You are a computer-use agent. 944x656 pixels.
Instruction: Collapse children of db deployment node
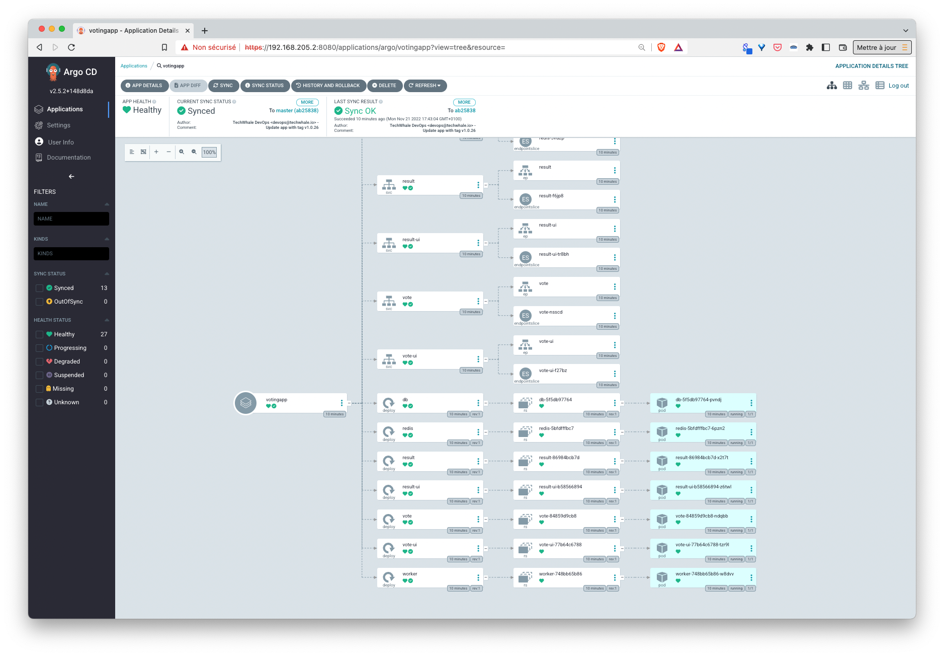tap(486, 403)
